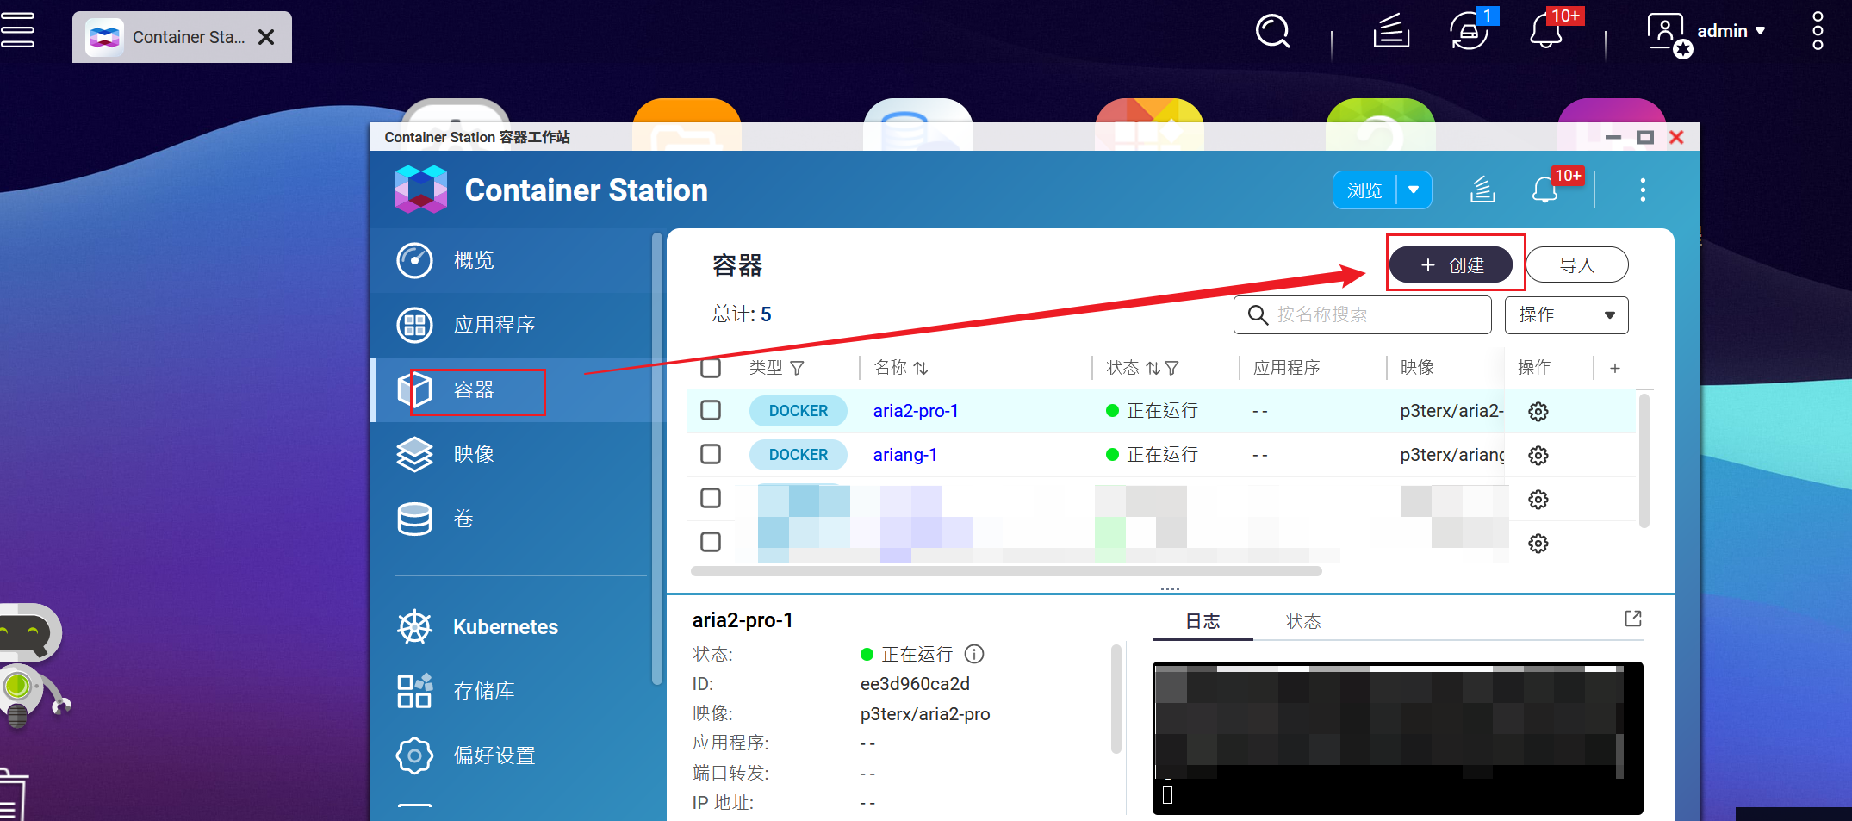Open third row action gear icon
The height and width of the screenshot is (821, 1852).
tap(1538, 500)
